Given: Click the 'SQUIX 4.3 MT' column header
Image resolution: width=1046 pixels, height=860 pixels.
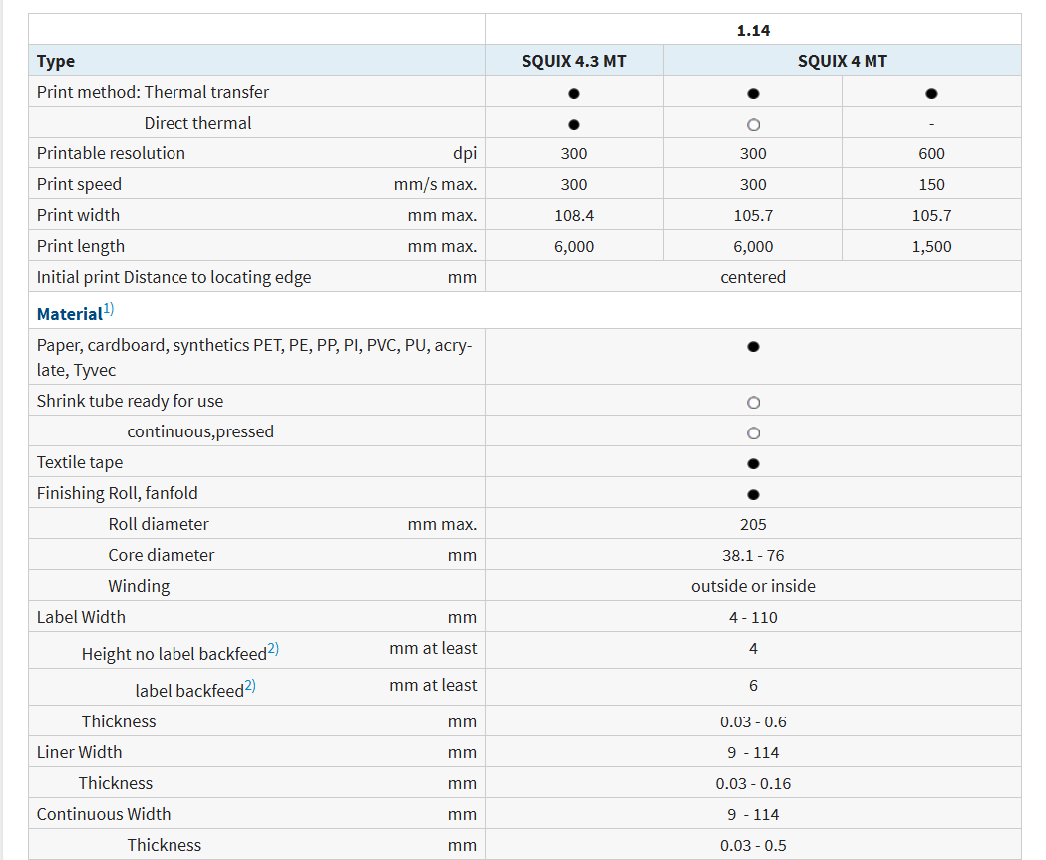Looking at the screenshot, I should coord(574,61).
